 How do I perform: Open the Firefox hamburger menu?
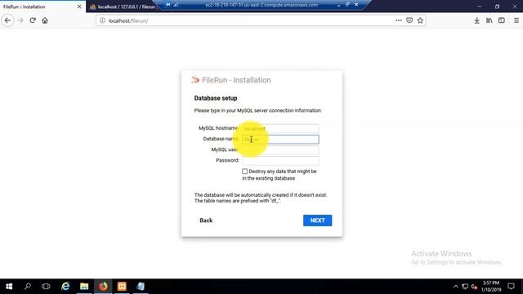click(x=516, y=20)
